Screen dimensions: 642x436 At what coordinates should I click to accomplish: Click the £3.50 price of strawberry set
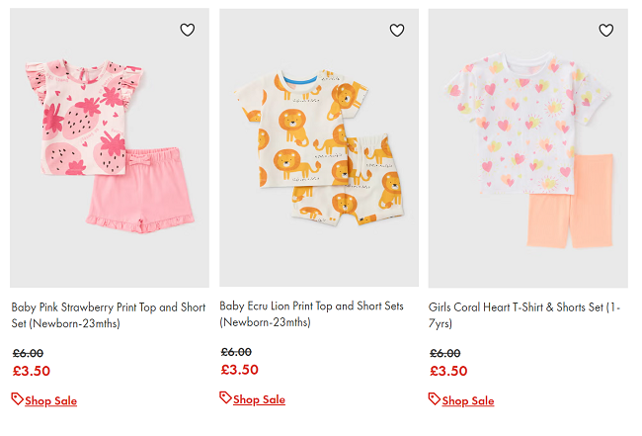coord(31,371)
